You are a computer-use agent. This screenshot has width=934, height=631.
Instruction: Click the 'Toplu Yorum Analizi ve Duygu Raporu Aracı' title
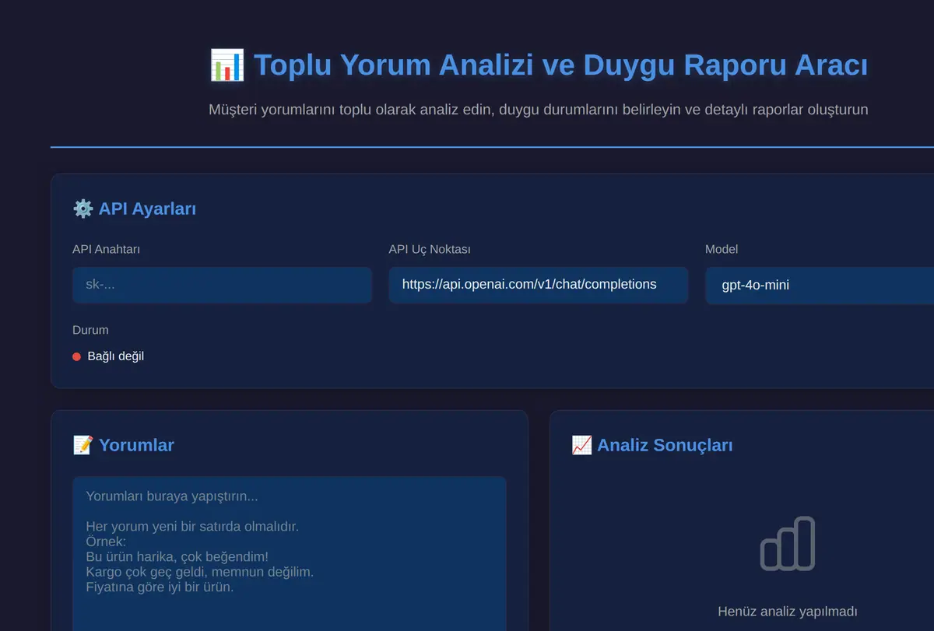click(x=560, y=65)
